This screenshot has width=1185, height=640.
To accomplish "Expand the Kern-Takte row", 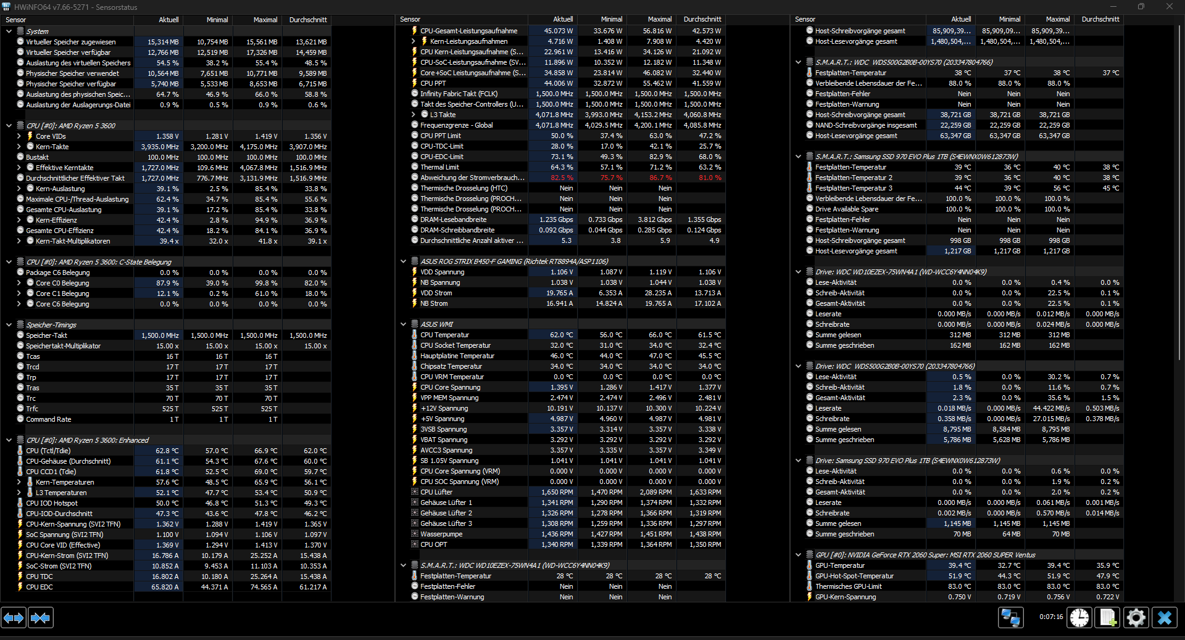I will (19, 147).
